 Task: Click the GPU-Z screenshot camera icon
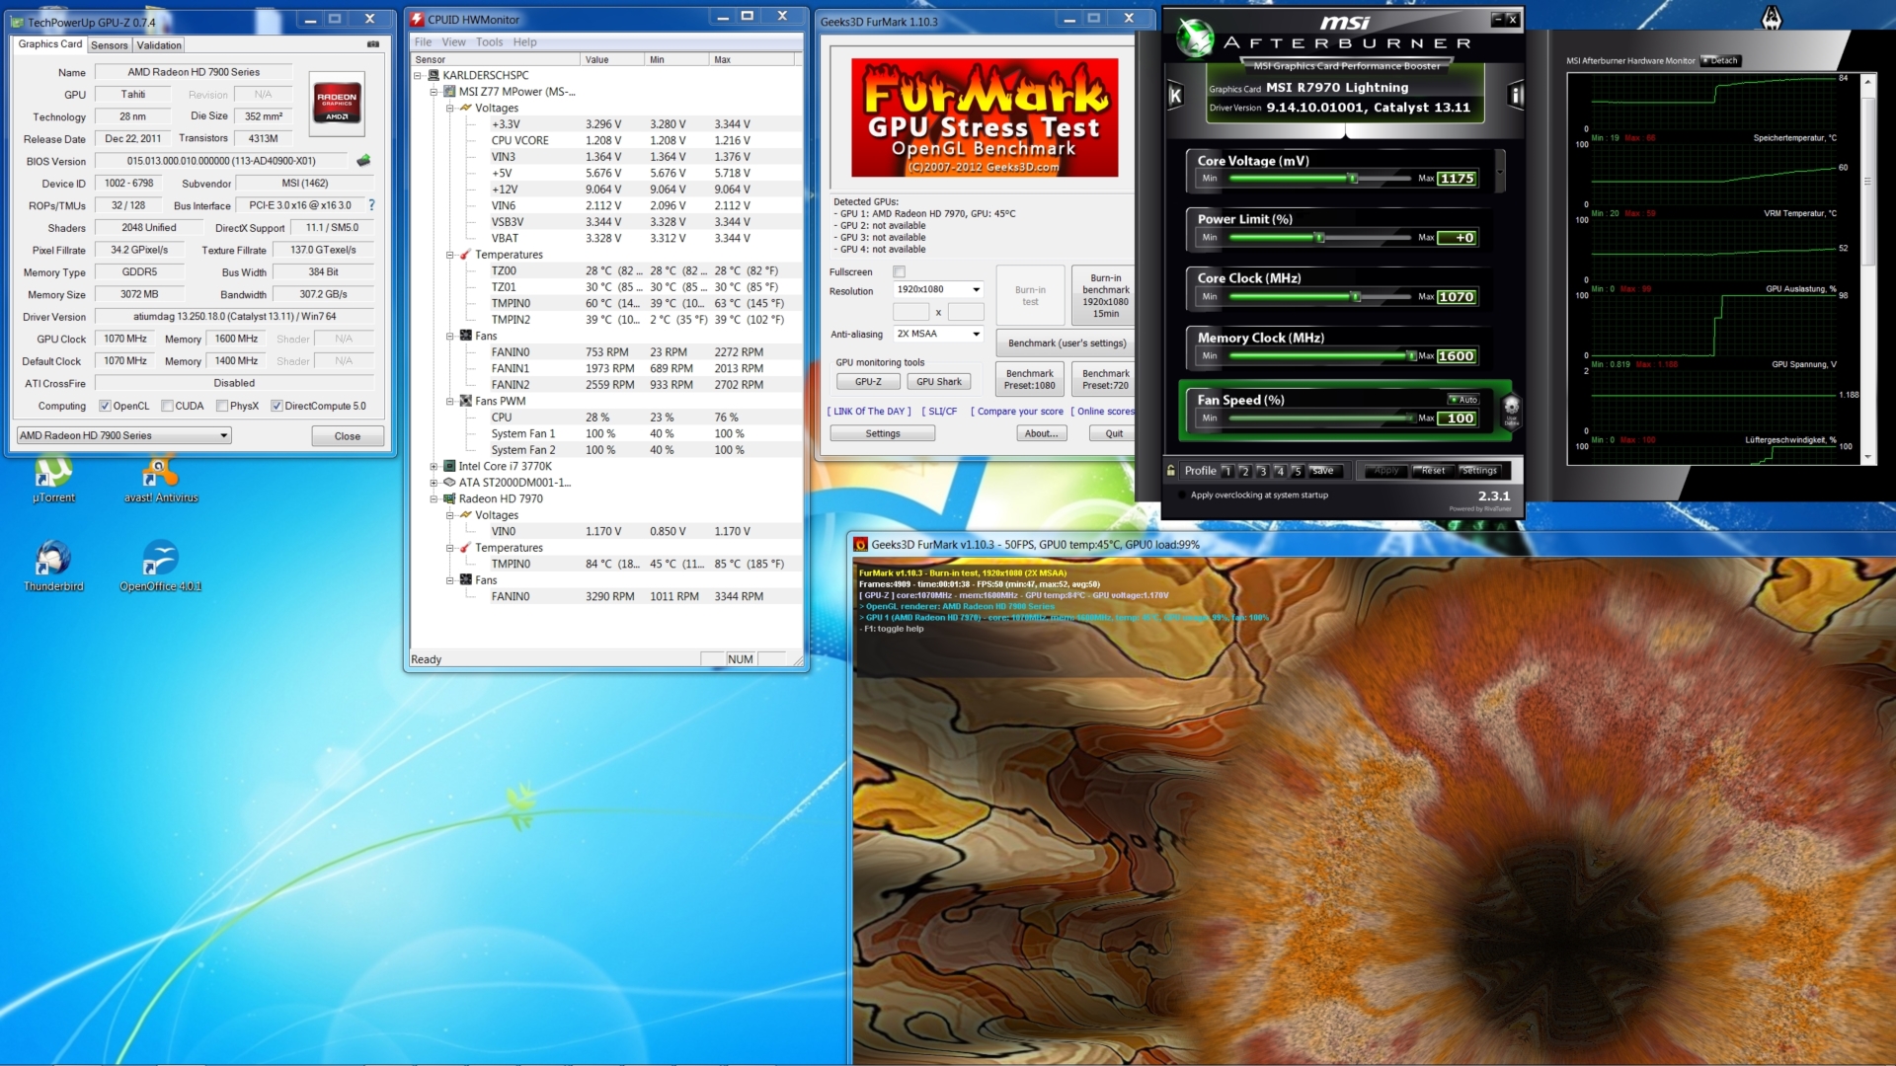click(x=373, y=44)
